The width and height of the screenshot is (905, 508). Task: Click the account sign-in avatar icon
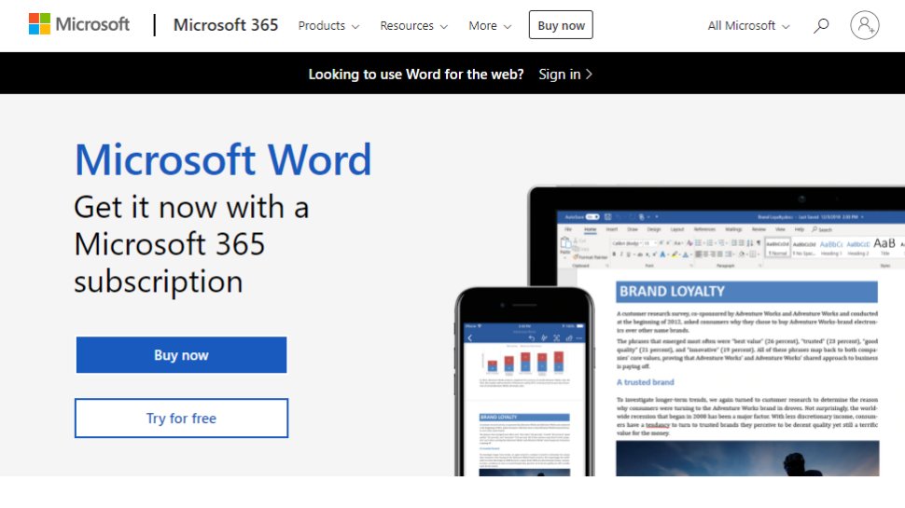click(x=864, y=25)
